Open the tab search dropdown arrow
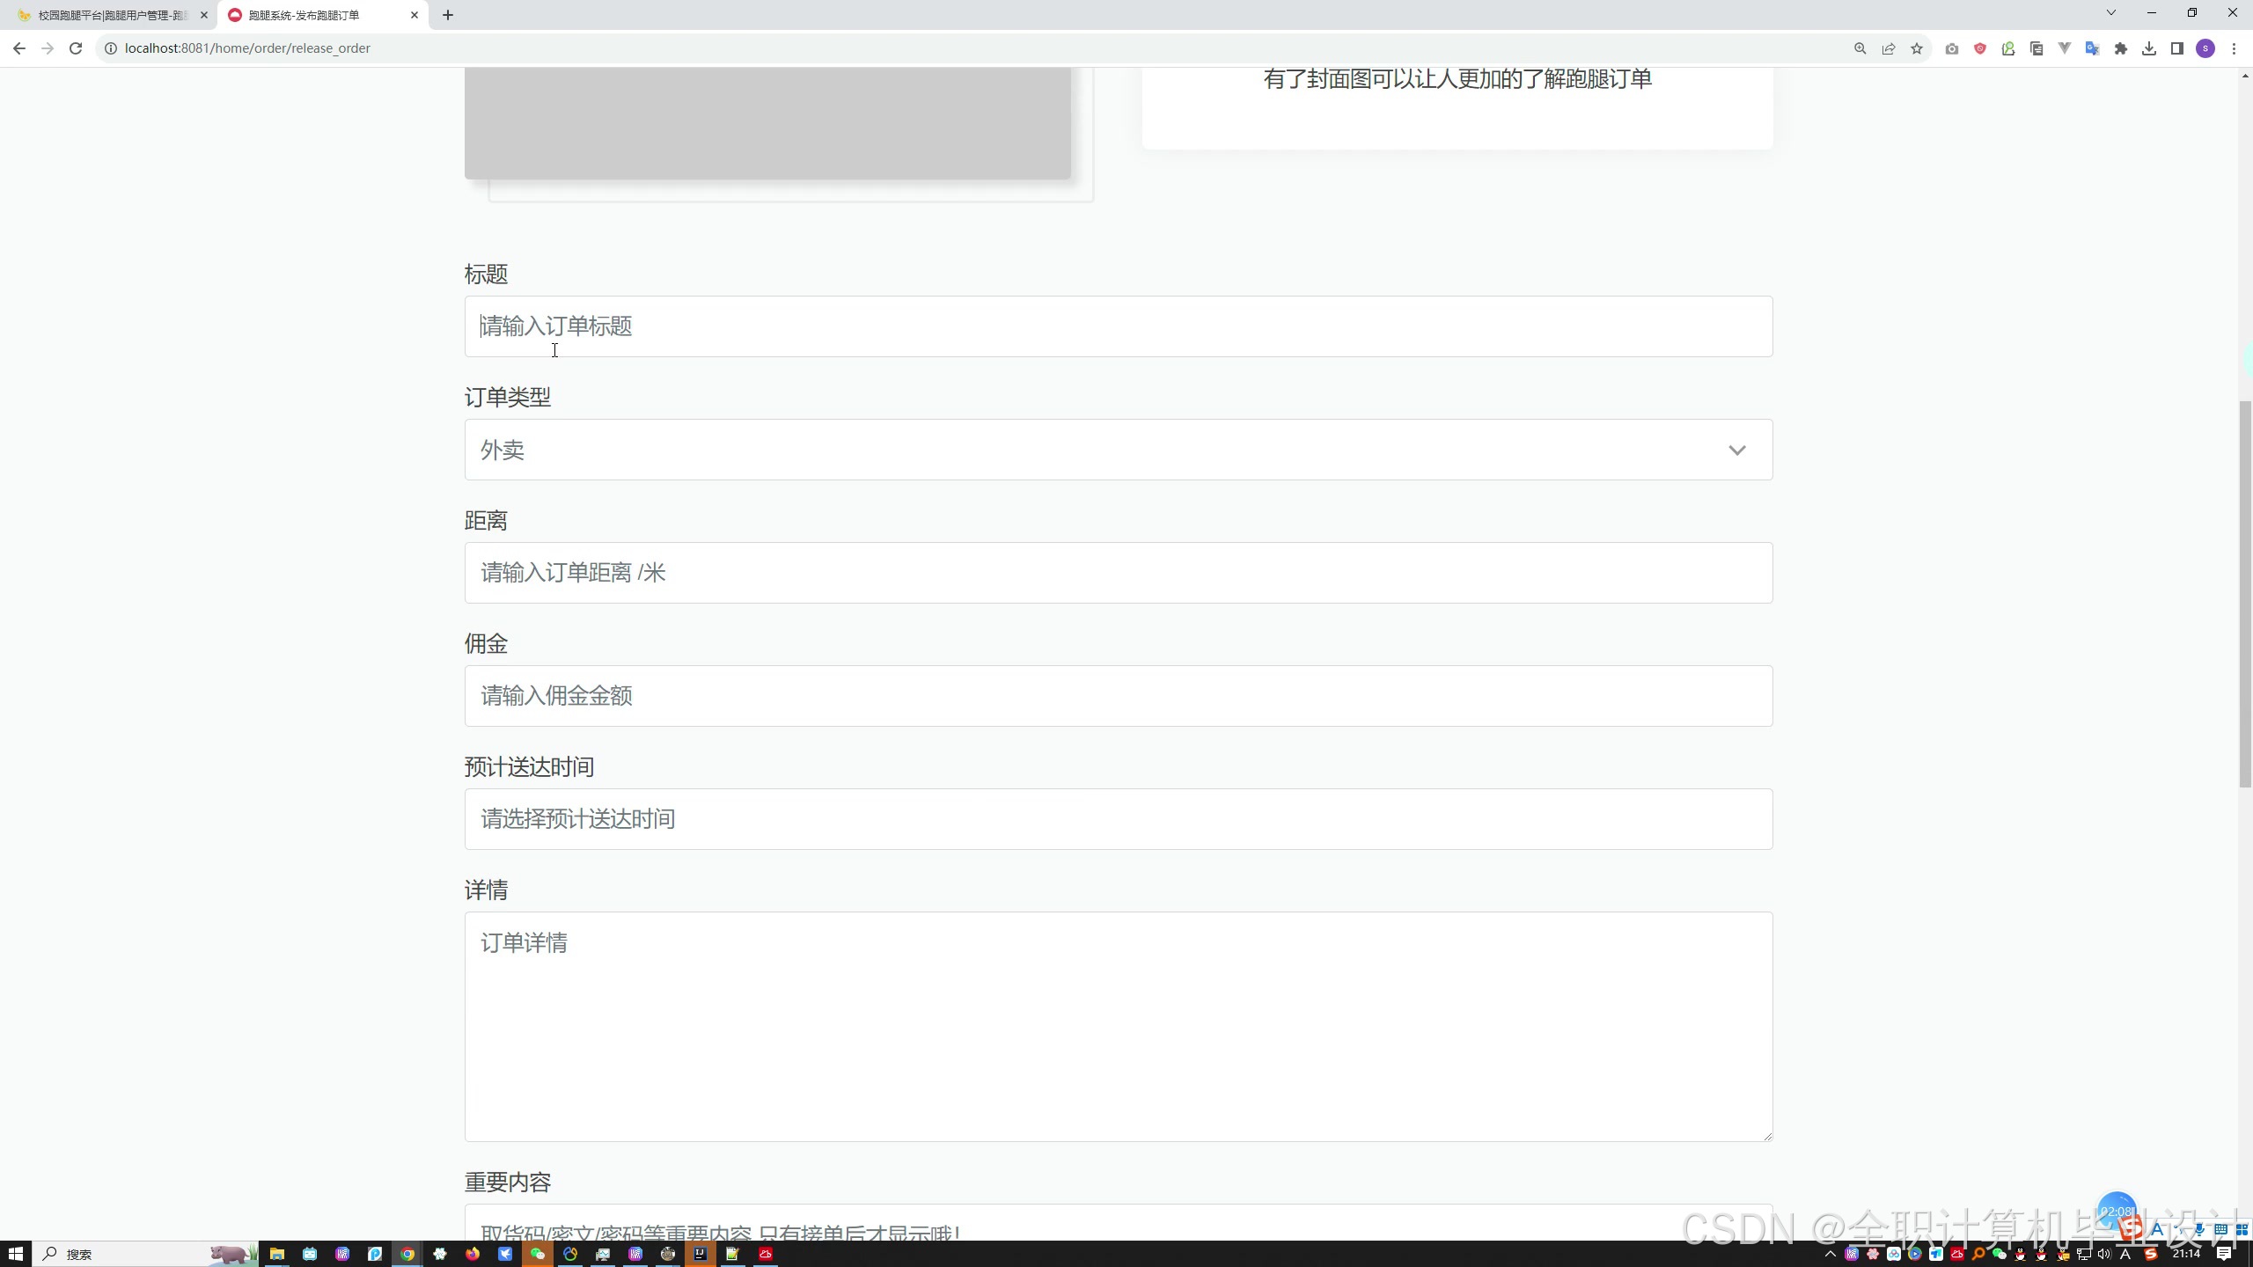 point(2110,13)
